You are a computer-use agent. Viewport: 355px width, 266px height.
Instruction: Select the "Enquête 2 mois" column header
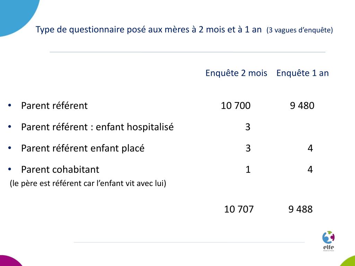236,73
